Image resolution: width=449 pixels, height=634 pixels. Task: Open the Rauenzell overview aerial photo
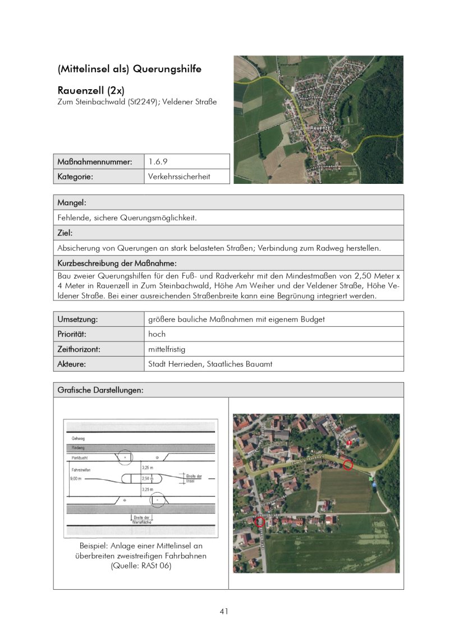coord(318,120)
